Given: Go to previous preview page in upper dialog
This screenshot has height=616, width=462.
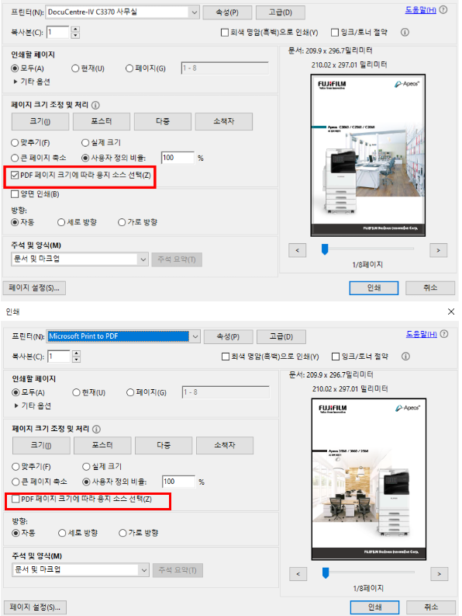Looking at the screenshot, I should click(298, 250).
